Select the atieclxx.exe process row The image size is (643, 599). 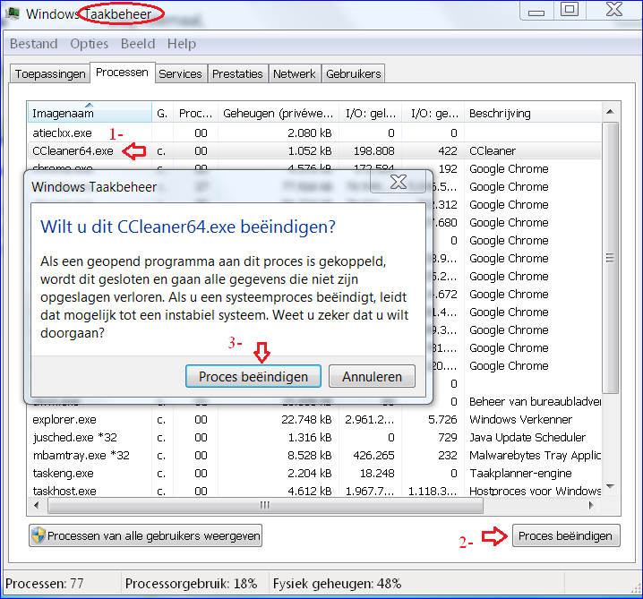pyautogui.click(x=314, y=133)
